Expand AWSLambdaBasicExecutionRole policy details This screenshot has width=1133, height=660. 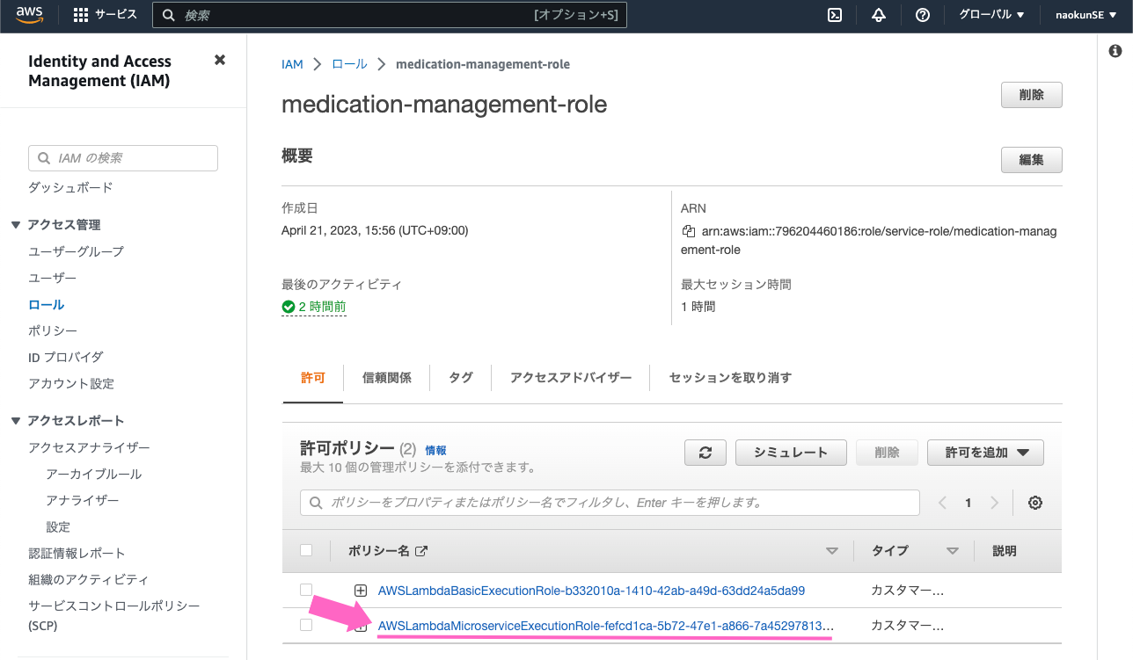(361, 591)
